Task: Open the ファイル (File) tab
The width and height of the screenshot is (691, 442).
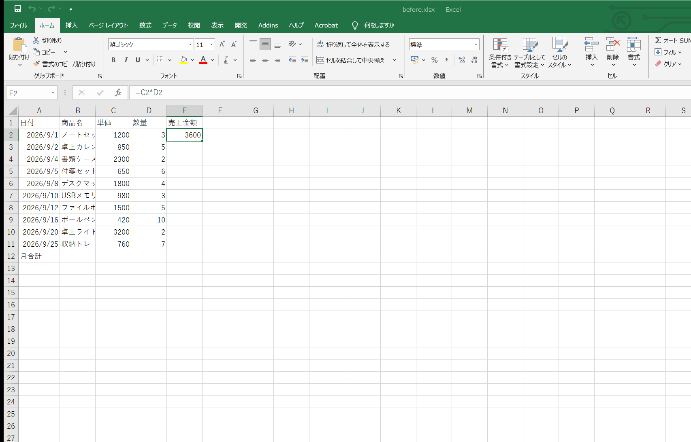Action: [19, 25]
